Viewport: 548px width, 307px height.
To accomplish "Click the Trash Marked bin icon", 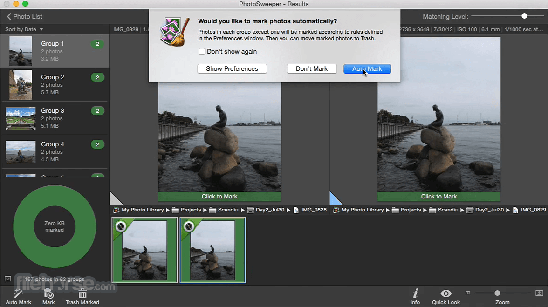I will click(x=82, y=294).
